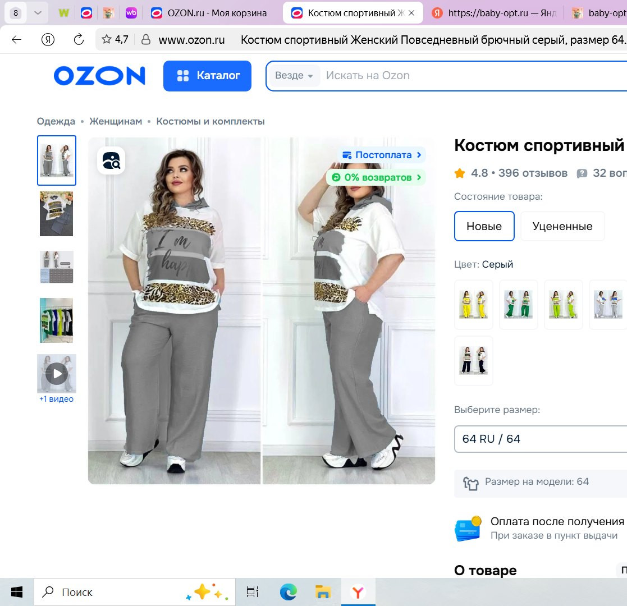The width and height of the screenshot is (627, 606).
Task: Select the clothes rack thumbnail
Action: [56, 320]
